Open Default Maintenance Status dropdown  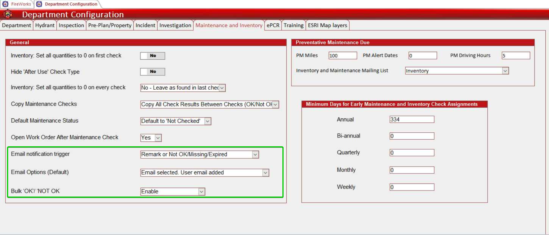208,121
